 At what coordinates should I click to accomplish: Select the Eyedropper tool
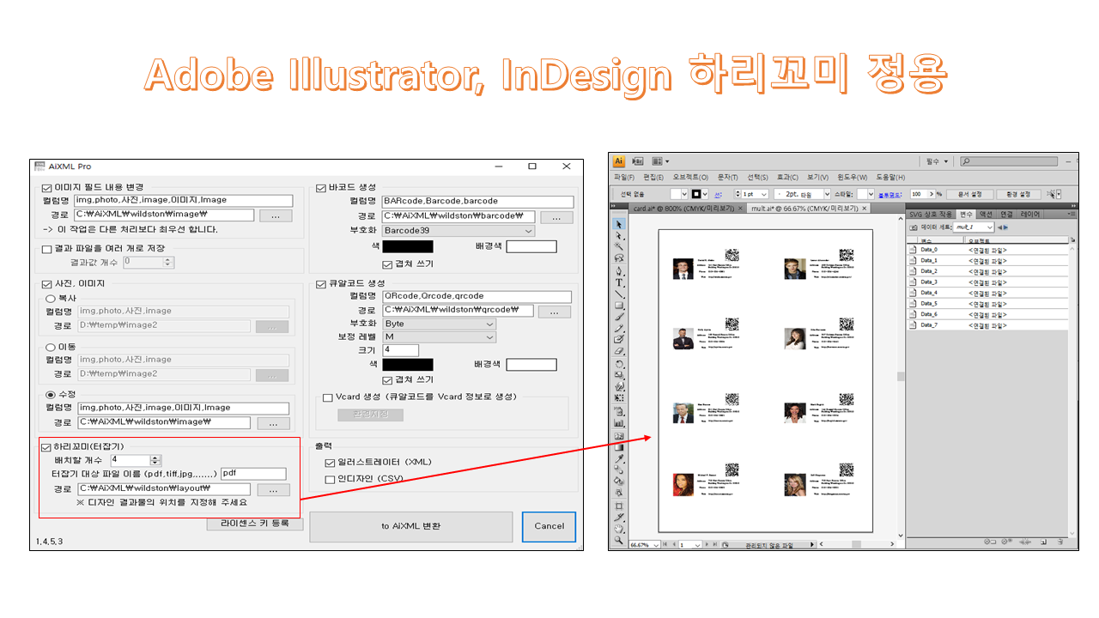[x=619, y=458]
